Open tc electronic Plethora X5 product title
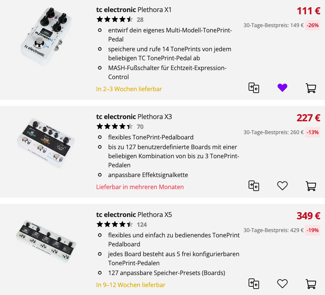The height and width of the screenshot is (295, 325). [x=134, y=215]
